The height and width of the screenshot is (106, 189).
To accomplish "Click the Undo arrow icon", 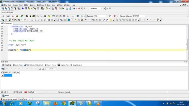I will [x=86, y=20].
